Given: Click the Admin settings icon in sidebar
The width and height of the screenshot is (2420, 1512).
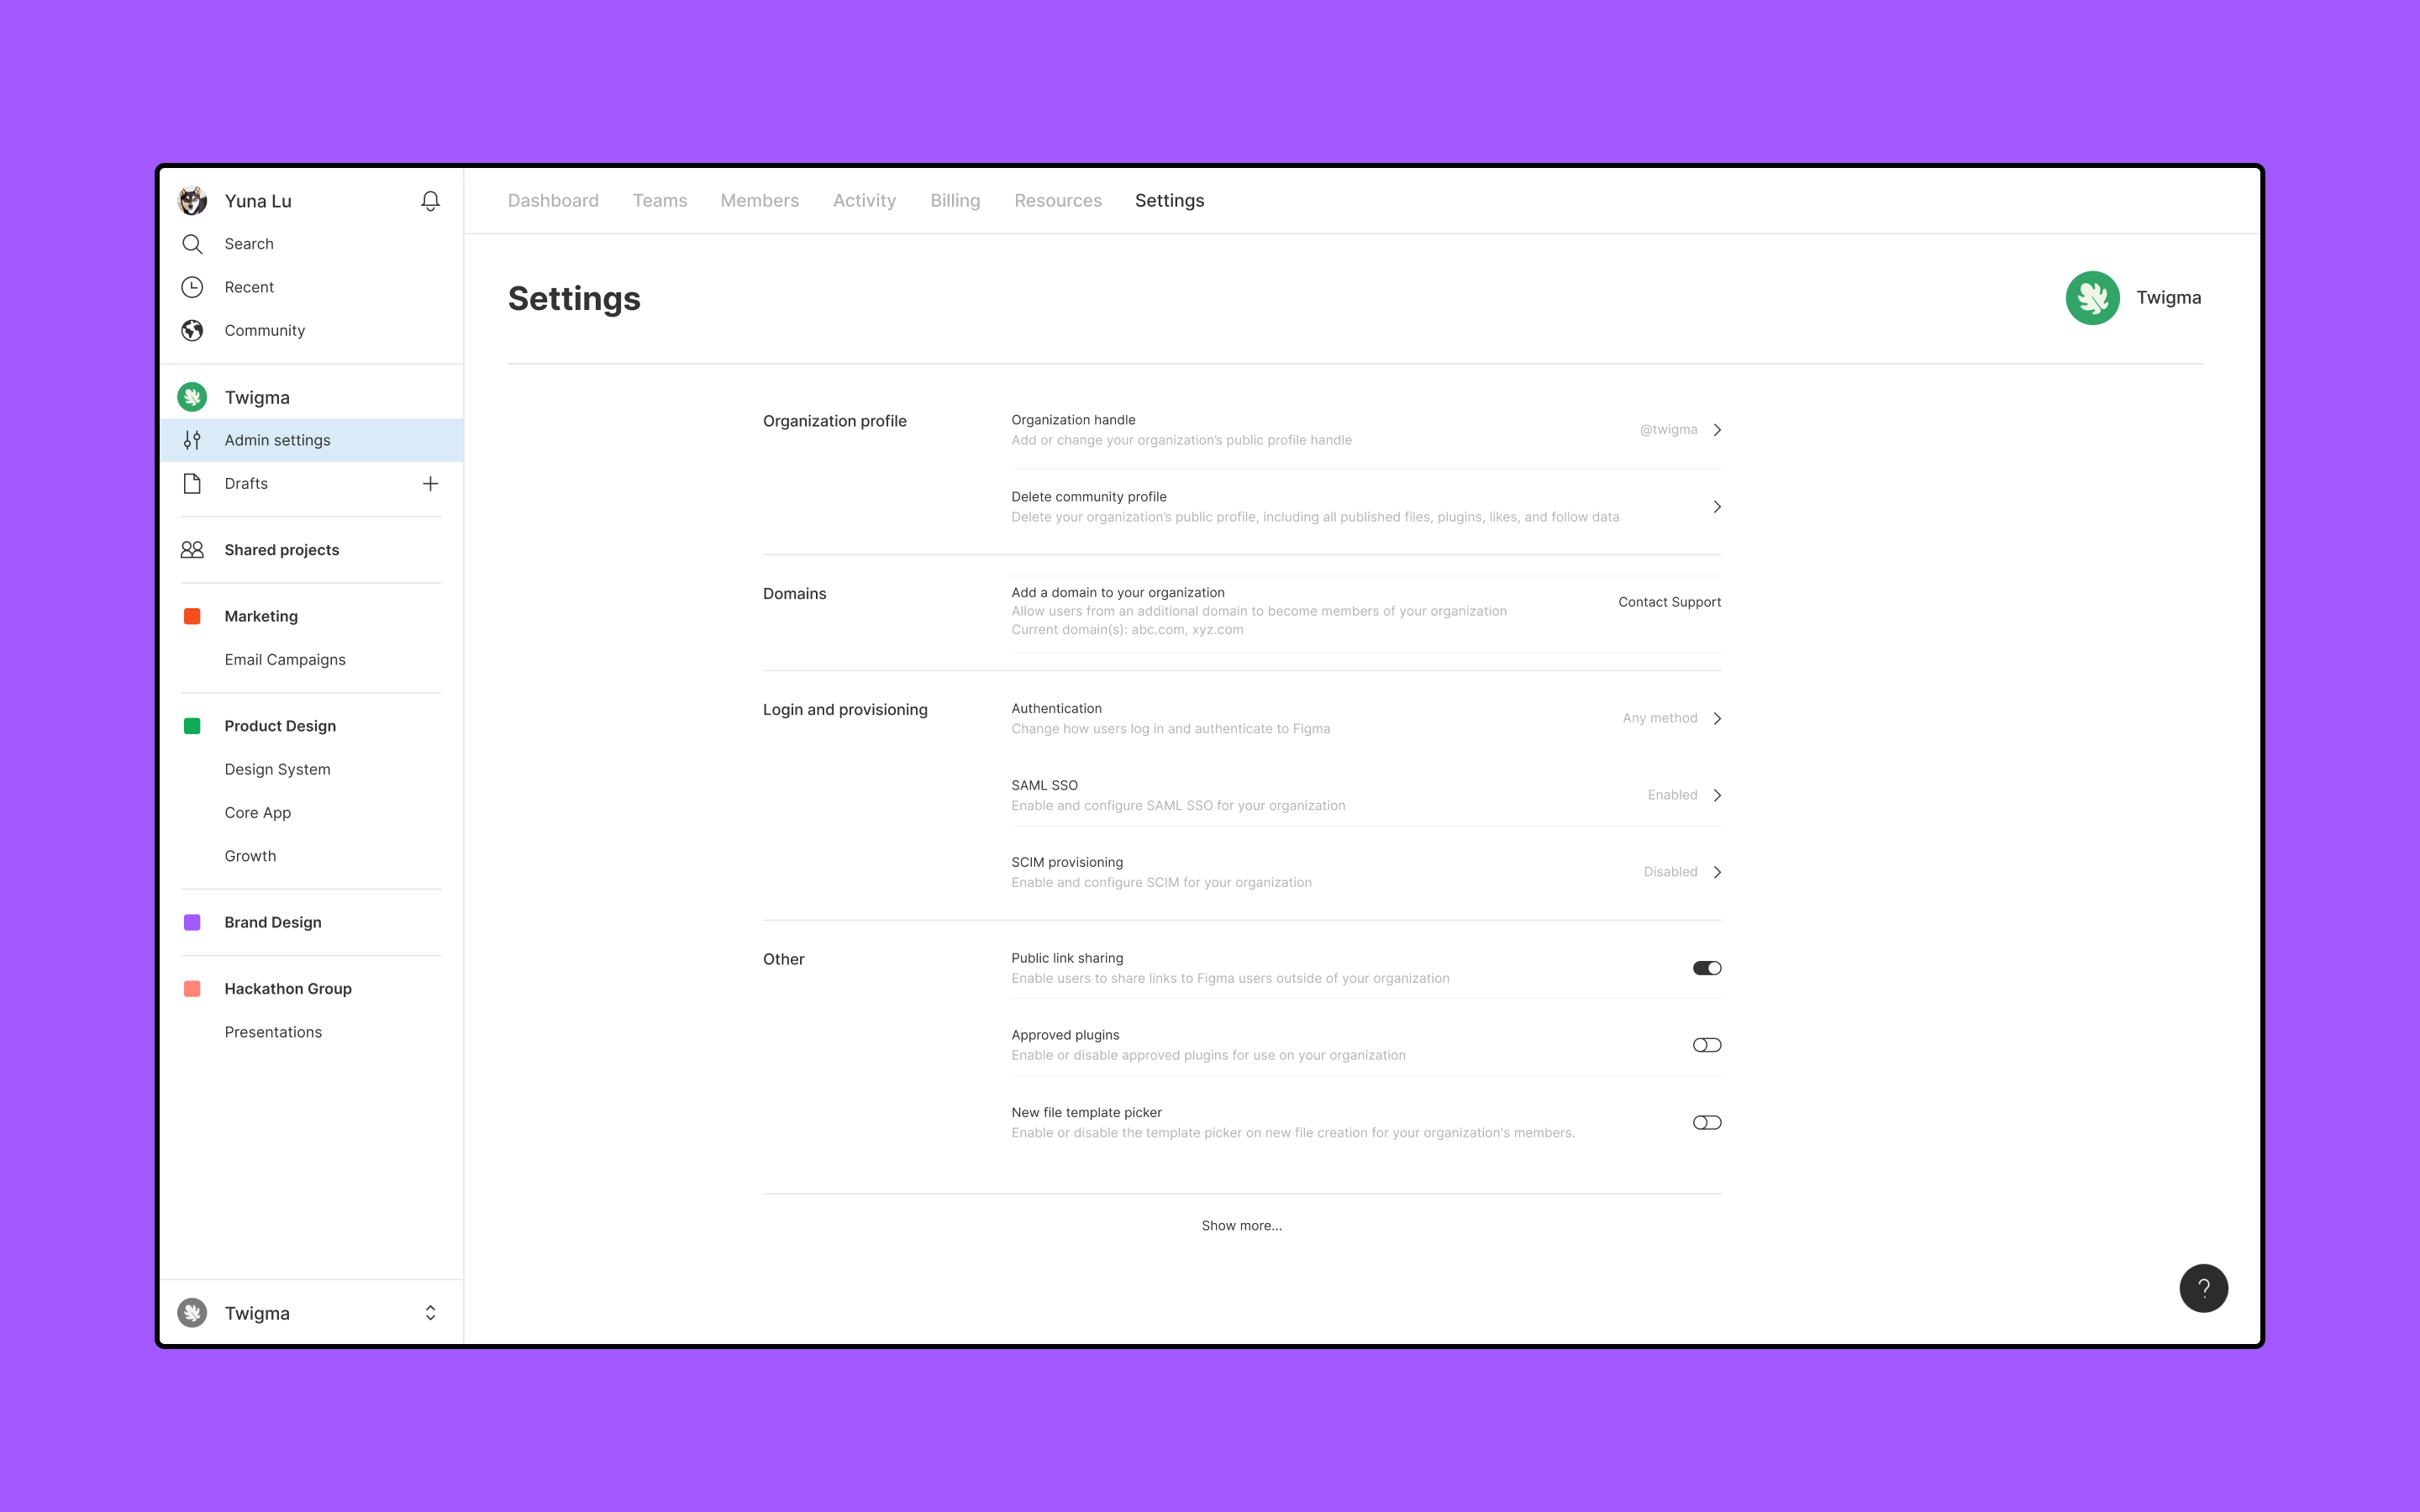Looking at the screenshot, I should 193,439.
